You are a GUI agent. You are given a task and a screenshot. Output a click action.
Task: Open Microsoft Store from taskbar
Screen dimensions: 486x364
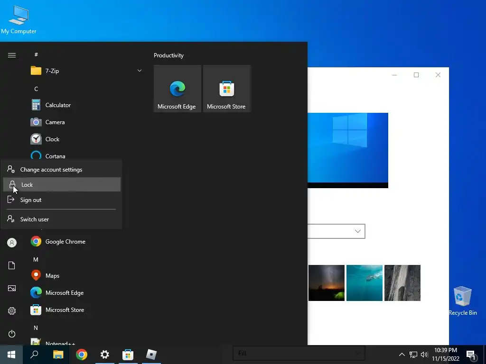pos(128,355)
